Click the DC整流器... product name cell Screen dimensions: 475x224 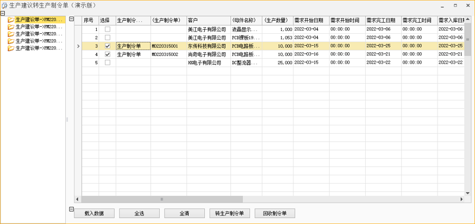tap(246, 63)
